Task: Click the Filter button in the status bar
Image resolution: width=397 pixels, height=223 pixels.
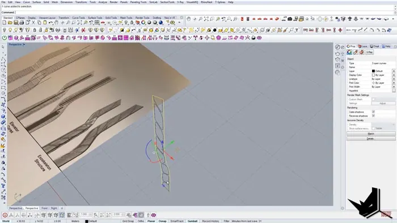Action: coord(226,221)
